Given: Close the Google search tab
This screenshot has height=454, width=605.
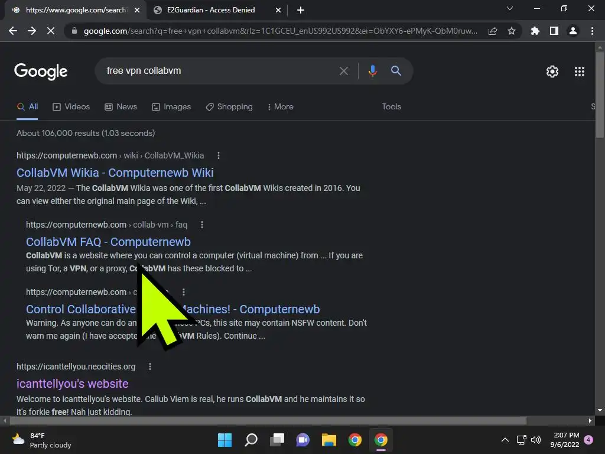Looking at the screenshot, I should 137,10.
